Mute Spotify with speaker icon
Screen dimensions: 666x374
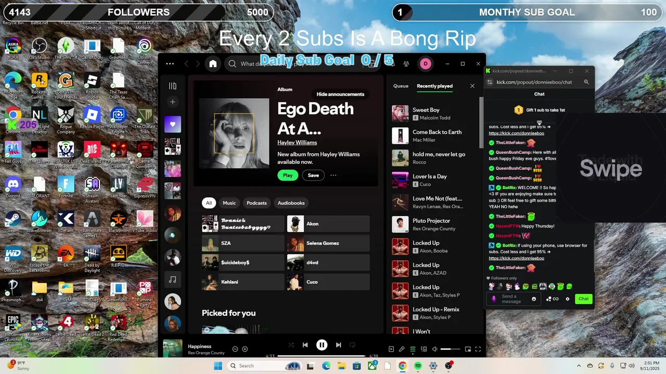(434, 349)
